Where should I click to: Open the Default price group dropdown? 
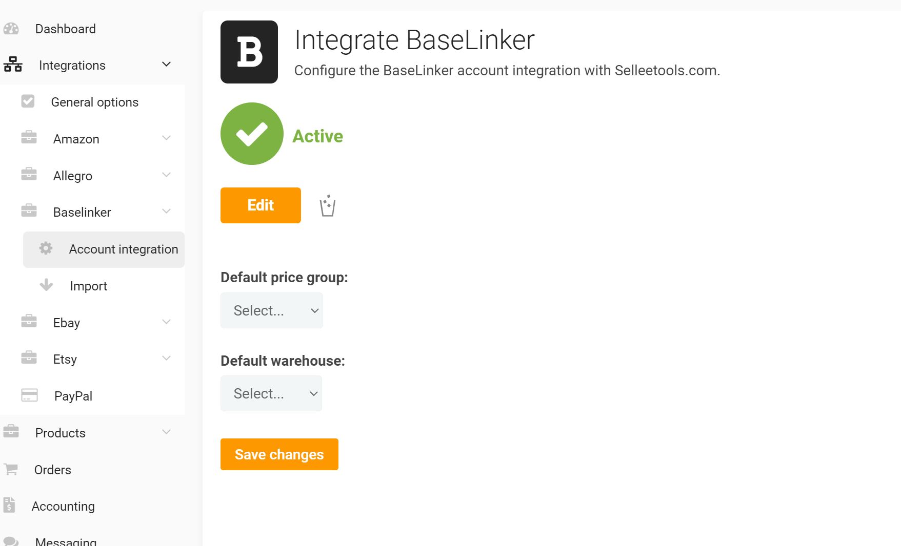[272, 310]
